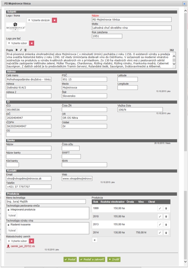Add a new production row with plus
The height and width of the screenshot is (268, 188).
(95, 240)
